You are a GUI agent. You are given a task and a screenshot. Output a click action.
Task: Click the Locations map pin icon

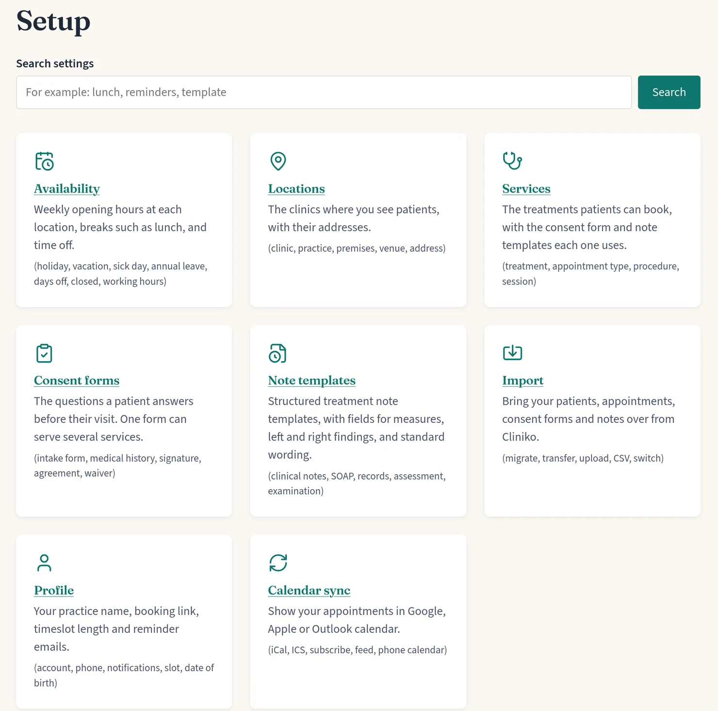coord(278,161)
